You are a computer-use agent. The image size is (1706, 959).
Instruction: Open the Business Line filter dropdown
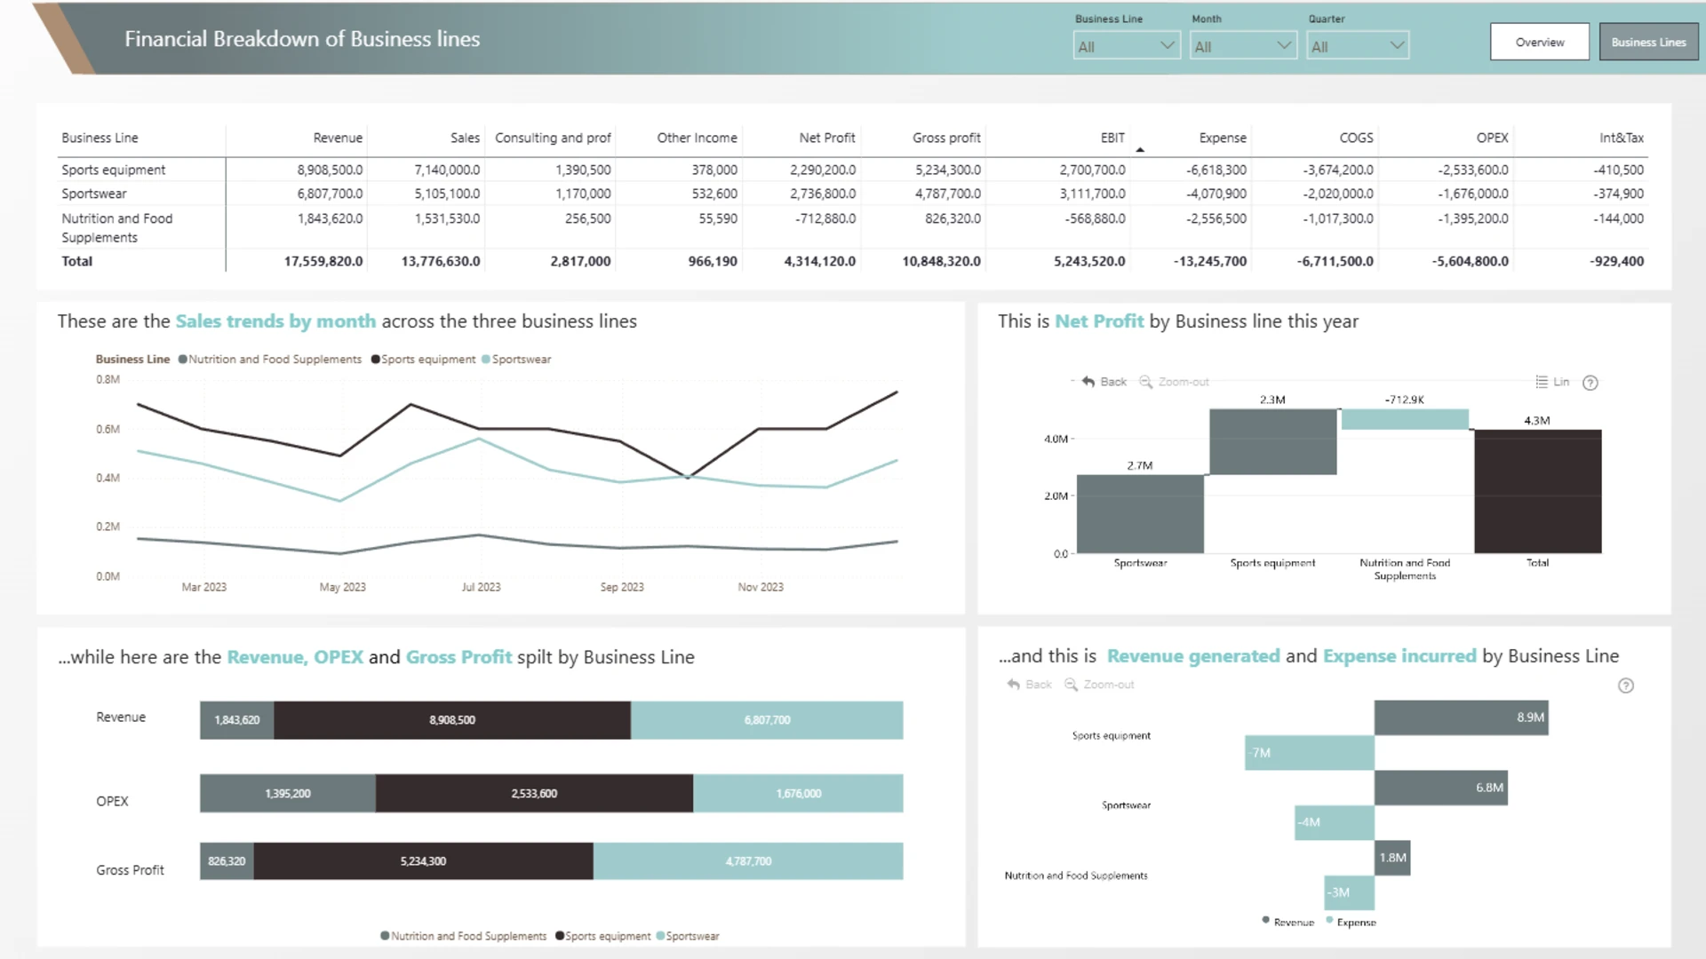pyautogui.click(x=1127, y=46)
